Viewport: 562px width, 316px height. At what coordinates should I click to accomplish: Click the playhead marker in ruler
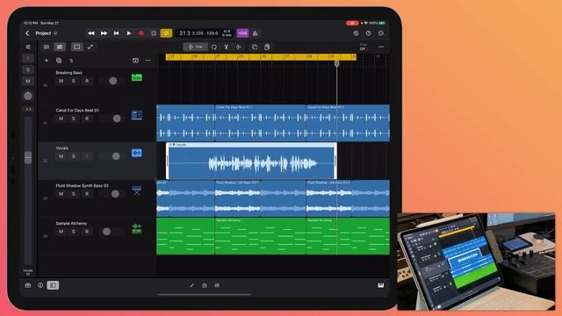337,63
